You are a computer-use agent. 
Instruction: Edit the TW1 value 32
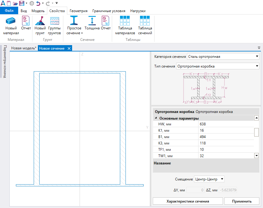pyautogui.click(x=226, y=156)
